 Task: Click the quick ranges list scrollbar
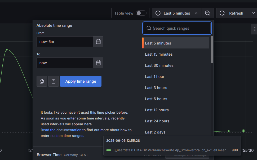[x=212, y=50]
